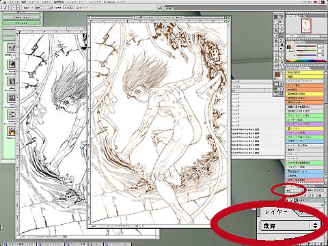Image resolution: width=328 pixels, height=246 pixels.
Task: Open the brush mode dropdown in options bar
Action: [x=43, y=8]
